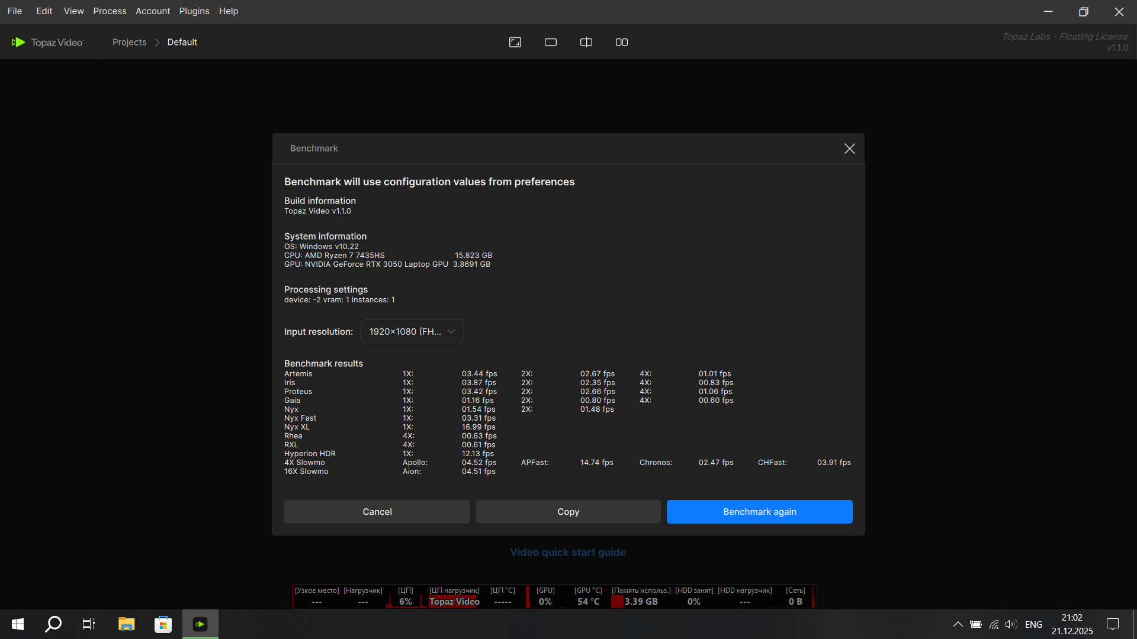This screenshot has height=639, width=1137.
Task: Open Windows search from taskbar
Action: click(53, 624)
